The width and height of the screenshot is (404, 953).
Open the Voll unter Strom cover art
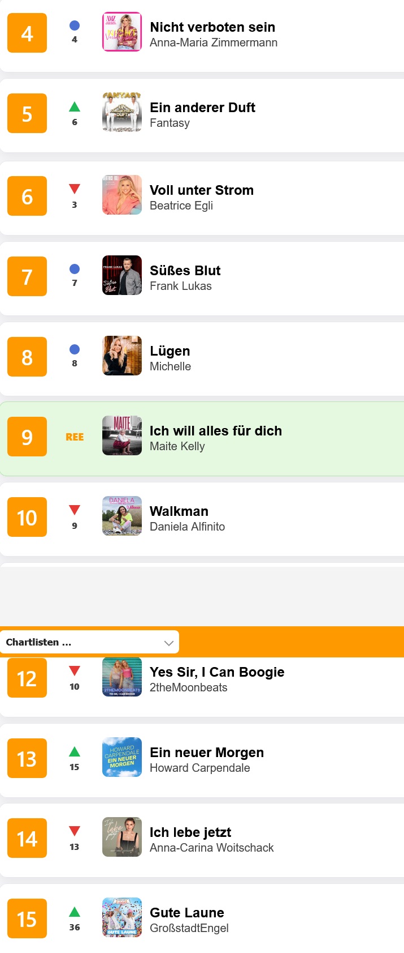point(122,195)
